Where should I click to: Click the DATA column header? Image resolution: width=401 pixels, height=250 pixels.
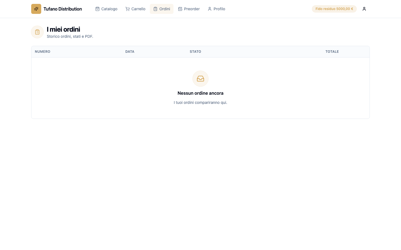(x=130, y=52)
